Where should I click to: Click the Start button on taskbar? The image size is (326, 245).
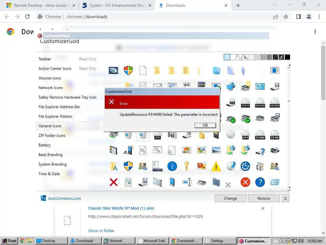[9, 241]
